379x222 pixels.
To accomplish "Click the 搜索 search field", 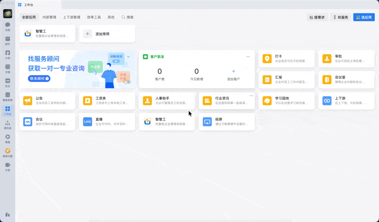I will click(x=128, y=17).
